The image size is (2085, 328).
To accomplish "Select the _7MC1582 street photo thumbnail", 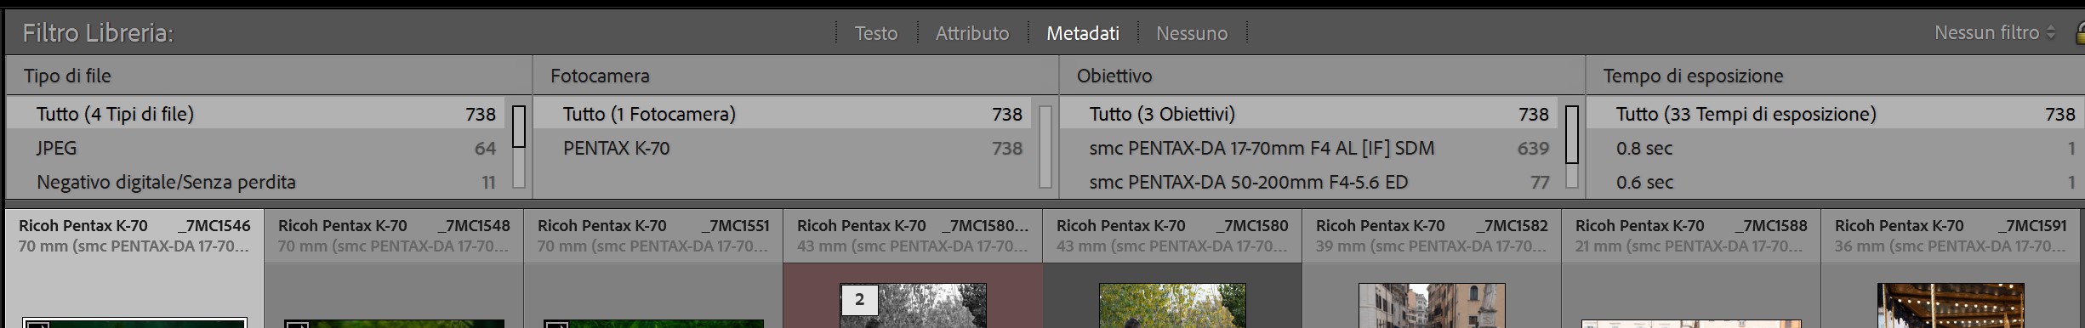I will click(x=1432, y=306).
